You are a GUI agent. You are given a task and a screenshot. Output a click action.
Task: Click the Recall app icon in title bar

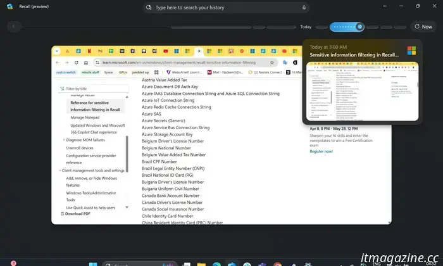pos(10,6)
